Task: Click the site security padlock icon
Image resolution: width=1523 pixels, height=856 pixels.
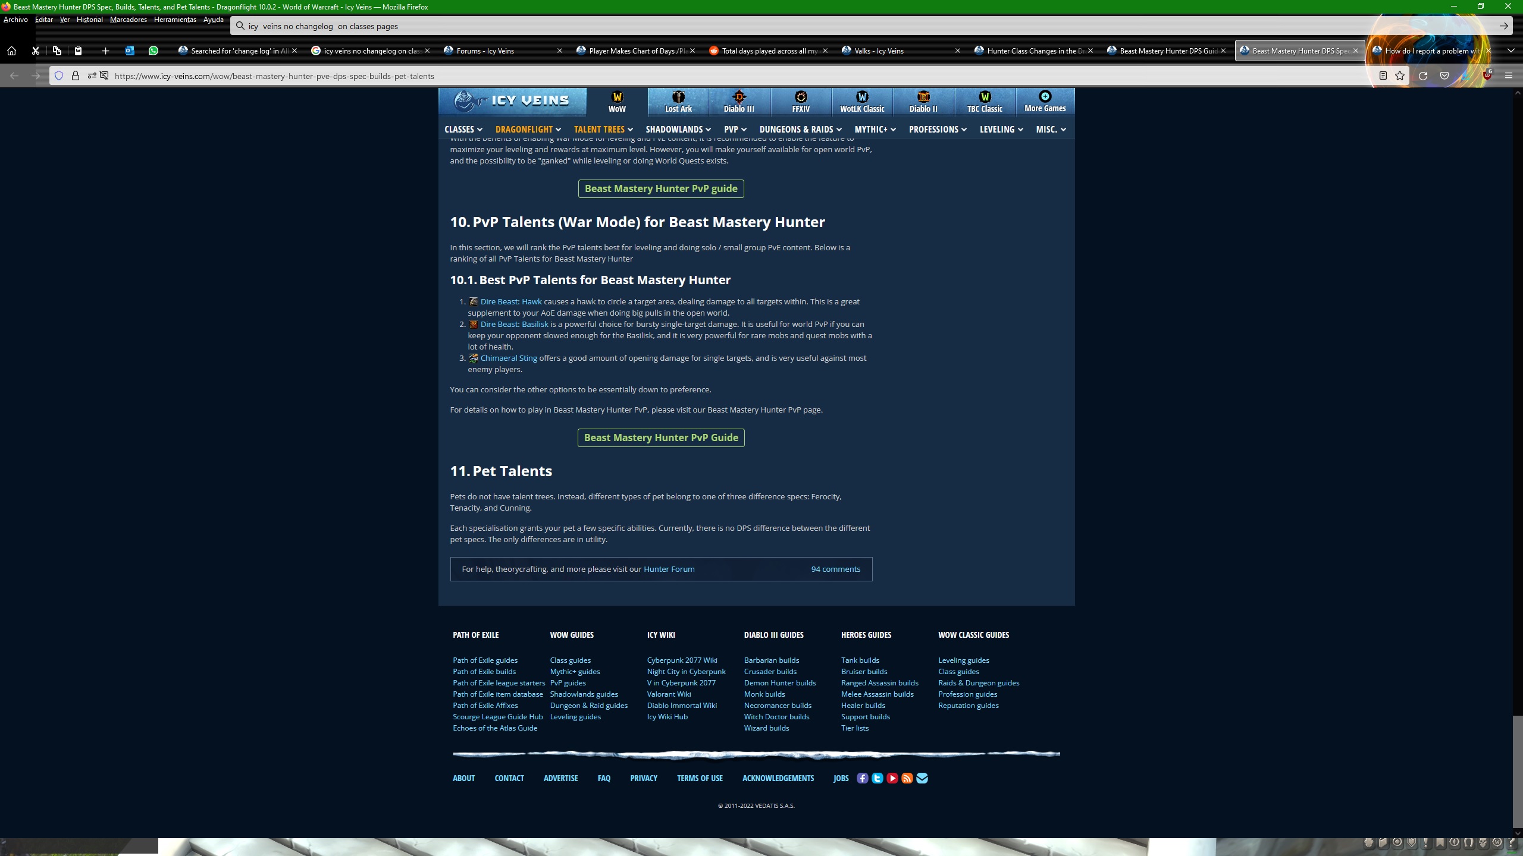Action: 75,75
